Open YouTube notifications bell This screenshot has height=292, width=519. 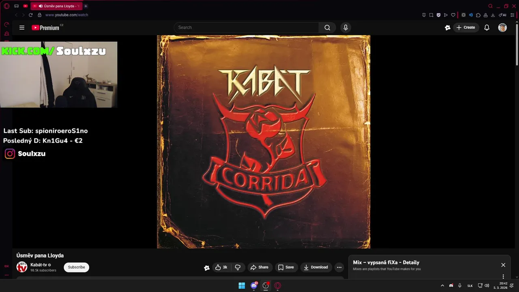487,28
